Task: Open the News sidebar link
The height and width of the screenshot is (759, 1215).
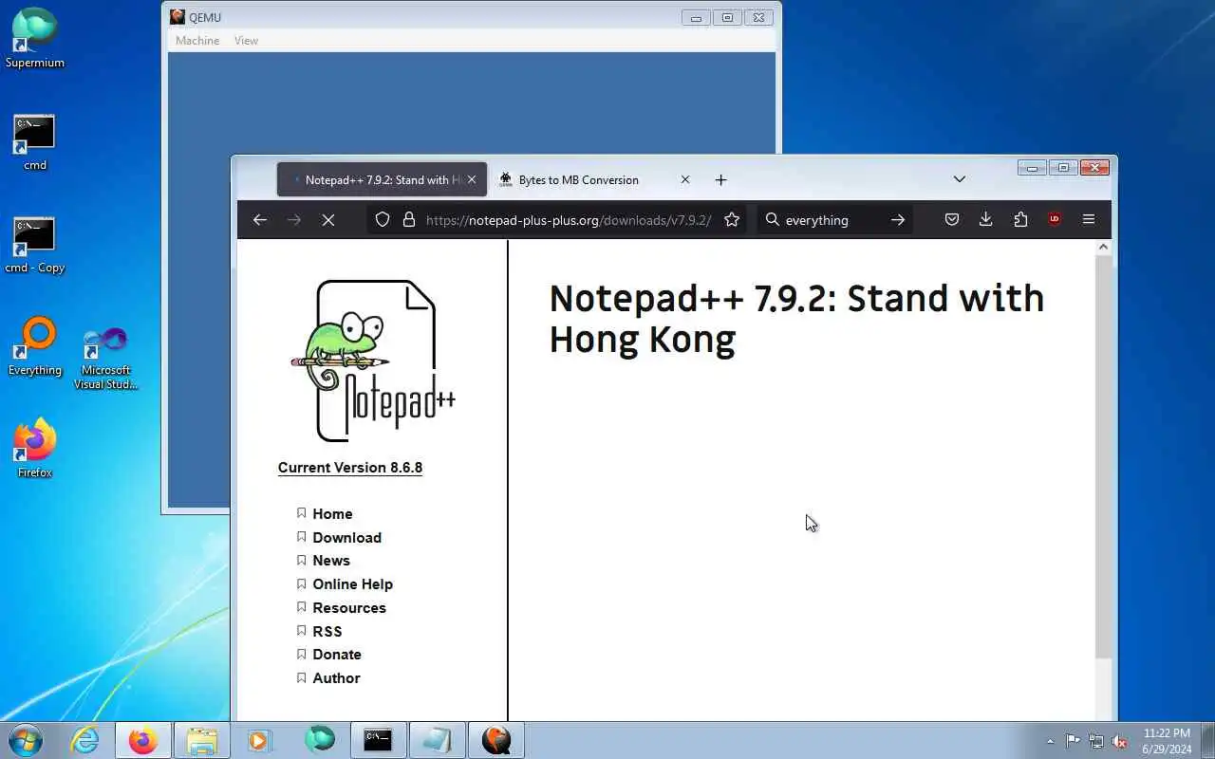Action: (331, 561)
